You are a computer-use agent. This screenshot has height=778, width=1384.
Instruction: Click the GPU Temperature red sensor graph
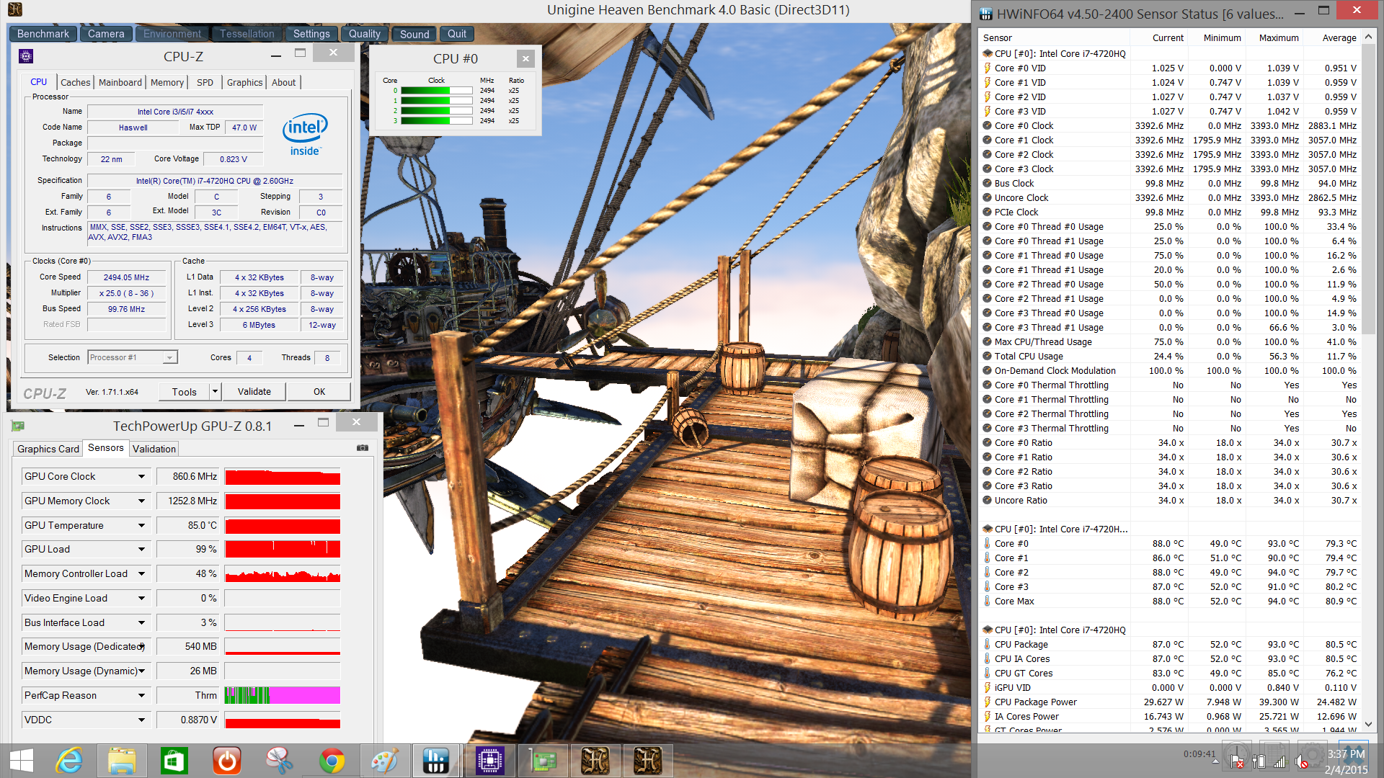(x=283, y=526)
